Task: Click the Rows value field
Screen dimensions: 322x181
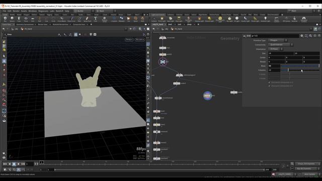Action: (274, 66)
